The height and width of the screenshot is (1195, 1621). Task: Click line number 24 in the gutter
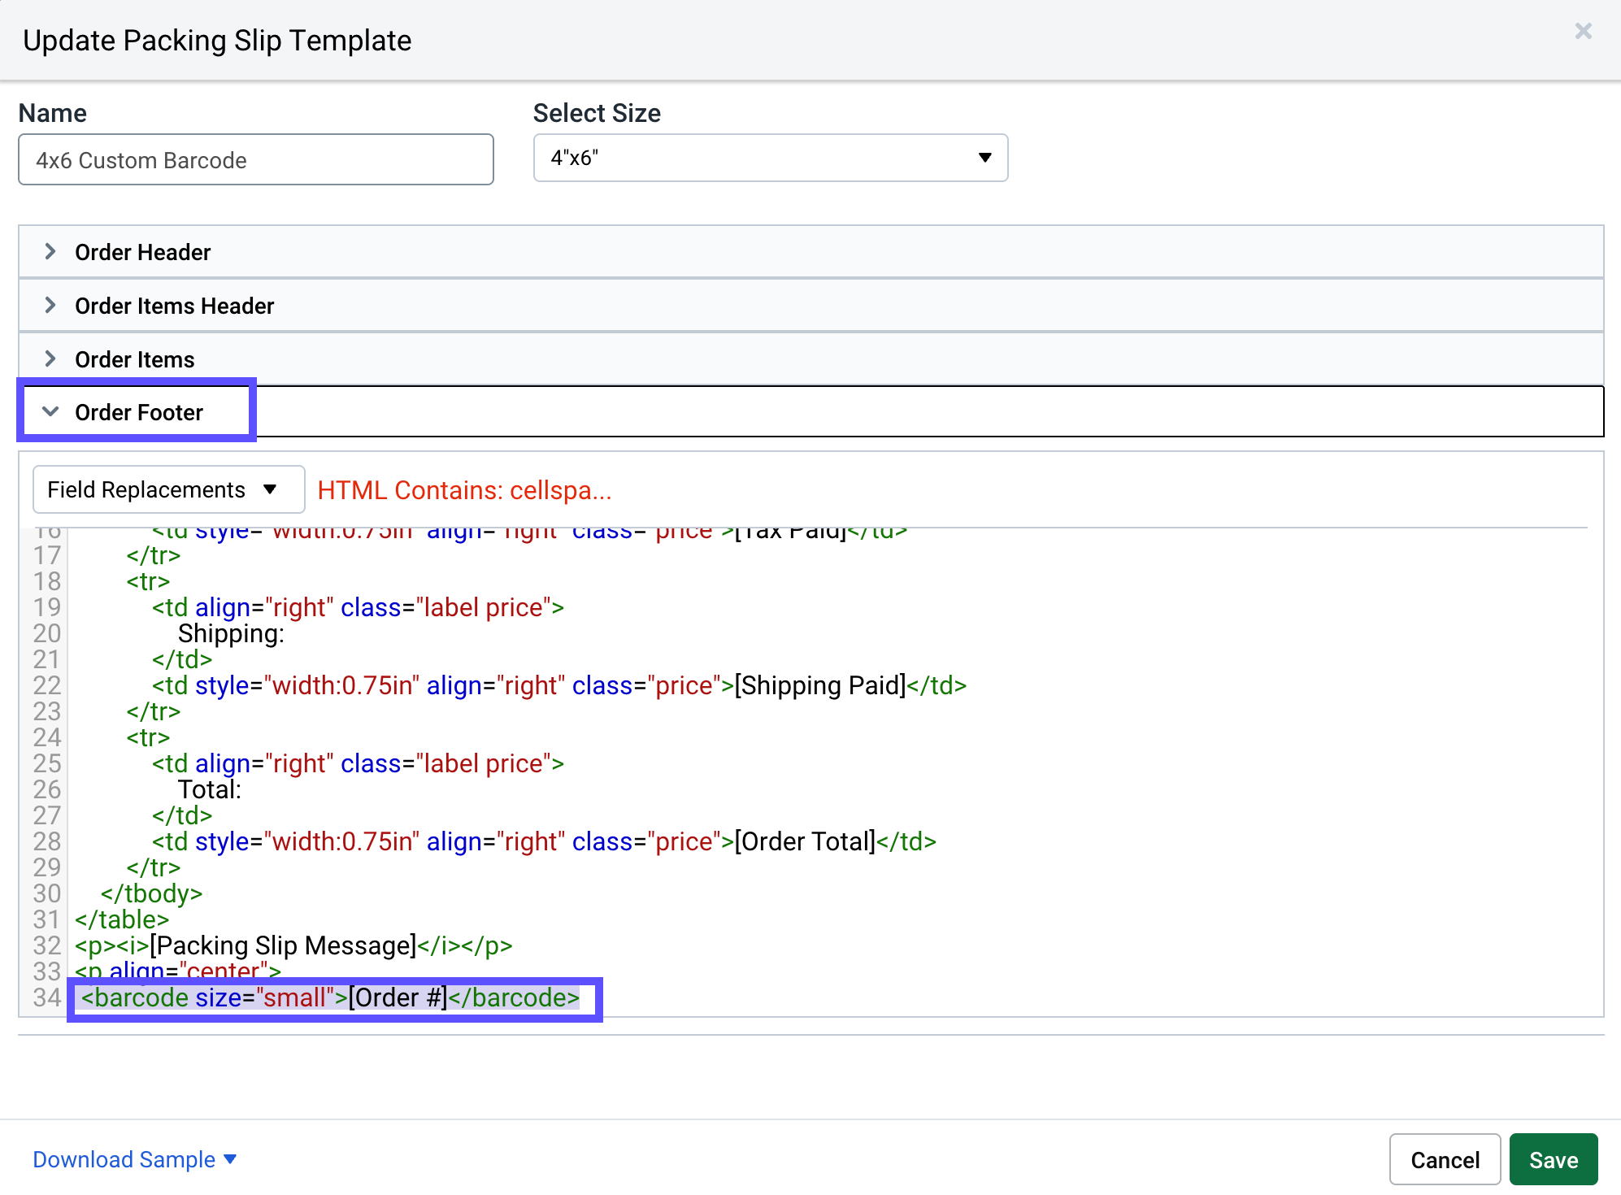click(47, 737)
